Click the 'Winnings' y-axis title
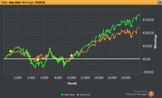Screen dimensions: 162x98 point(155,41)
